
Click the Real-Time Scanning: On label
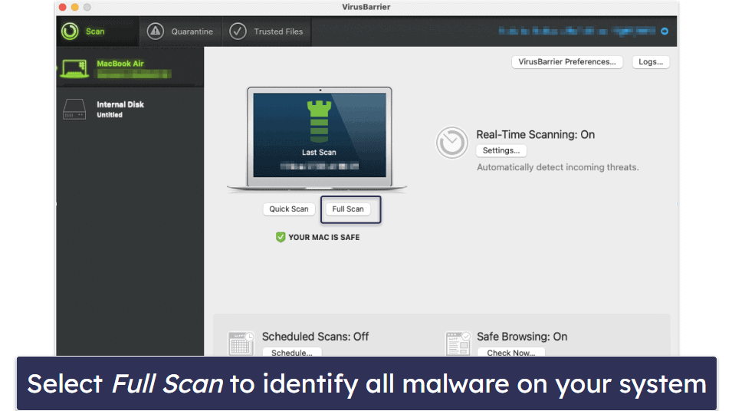point(536,134)
